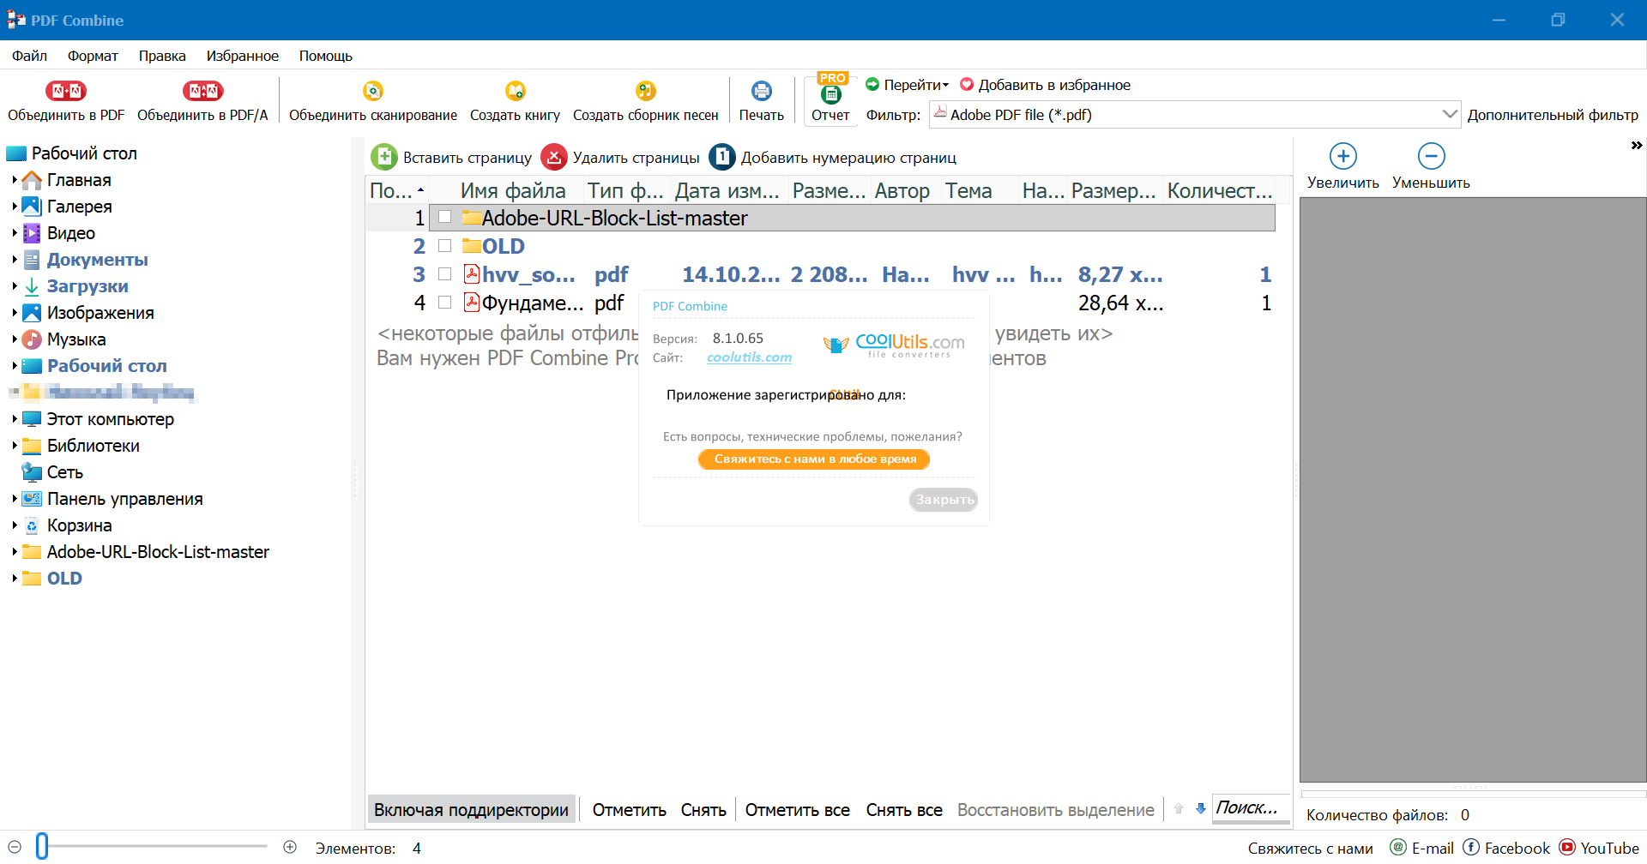Click the Закрыть button in the about dialog
1647x864 pixels.
(x=944, y=500)
